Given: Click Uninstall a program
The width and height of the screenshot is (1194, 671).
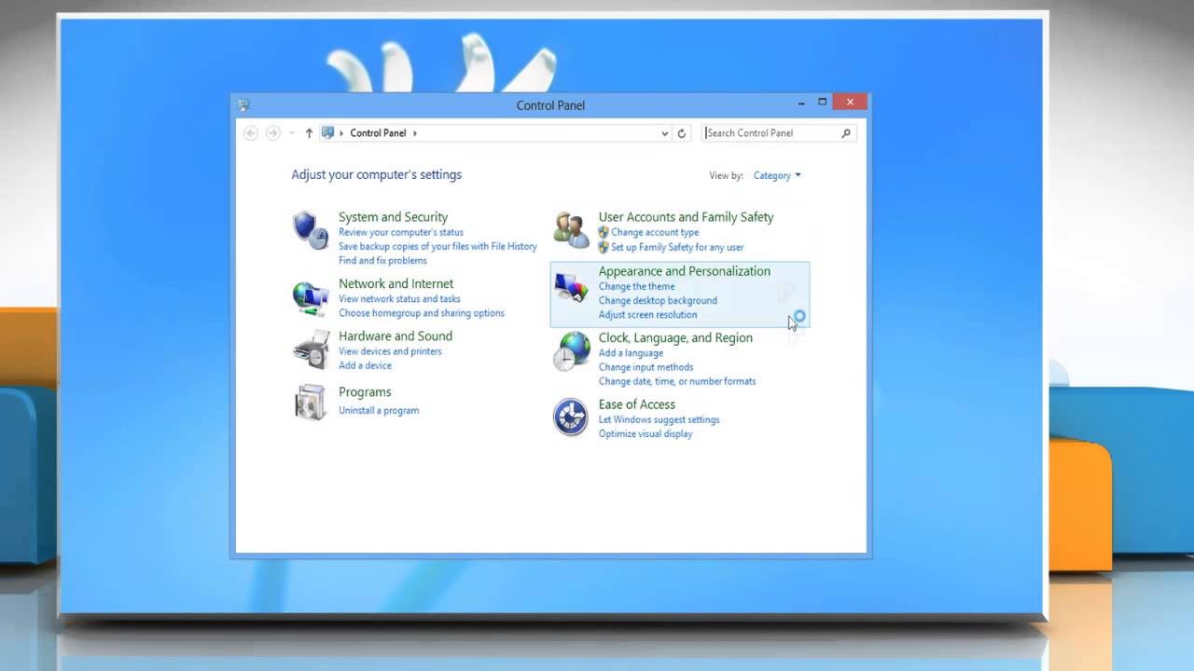Looking at the screenshot, I should [x=379, y=410].
